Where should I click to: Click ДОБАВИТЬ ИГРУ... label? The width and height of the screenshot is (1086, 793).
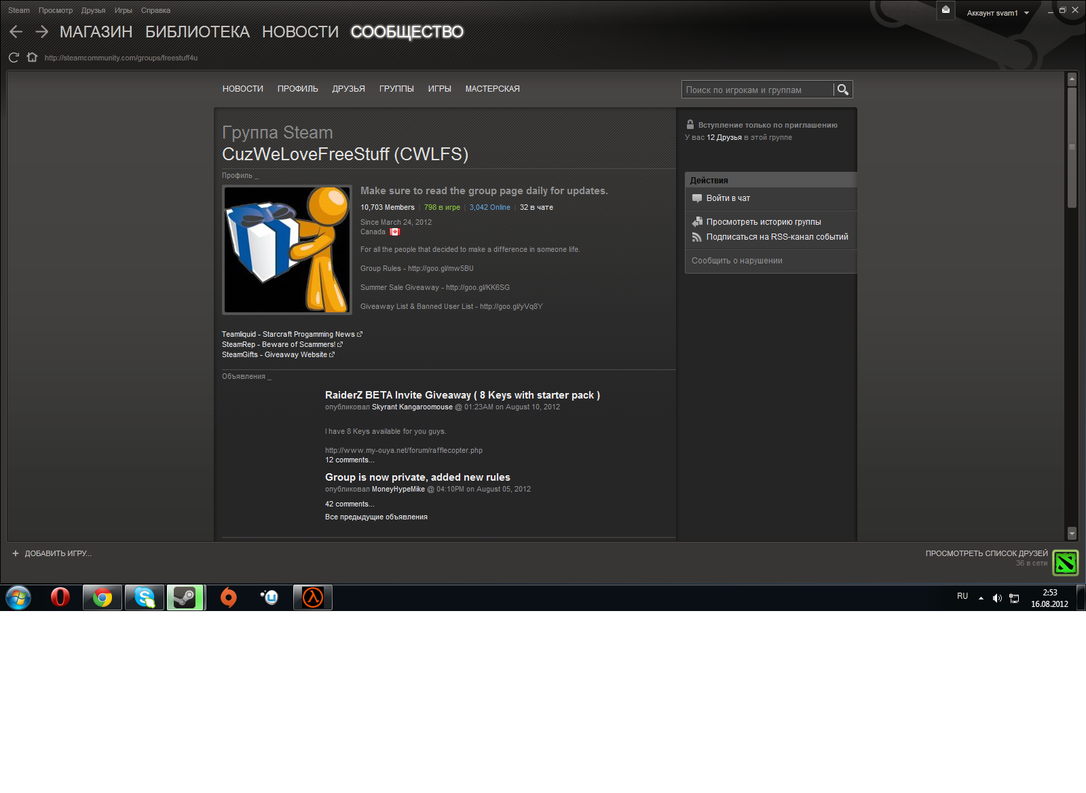58,553
